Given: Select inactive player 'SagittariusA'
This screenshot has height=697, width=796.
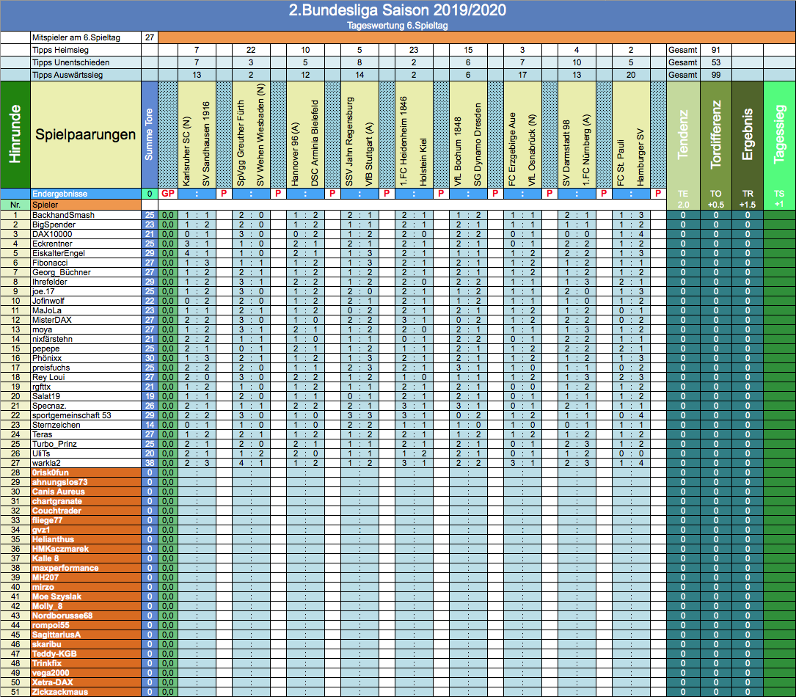Looking at the screenshot, I should pyautogui.click(x=86, y=635).
